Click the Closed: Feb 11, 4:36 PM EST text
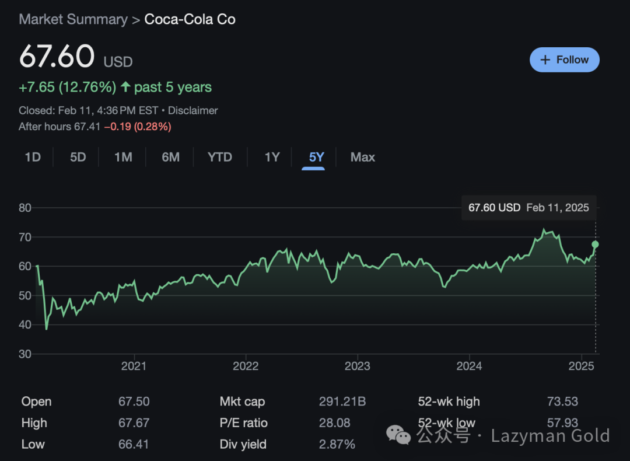The width and height of the screenshot is (630, 461). (x=88, y=110)
